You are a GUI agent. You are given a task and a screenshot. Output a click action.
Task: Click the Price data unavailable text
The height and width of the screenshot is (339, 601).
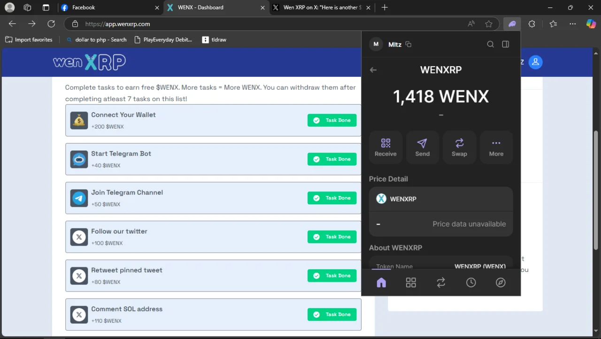point(469,224)
